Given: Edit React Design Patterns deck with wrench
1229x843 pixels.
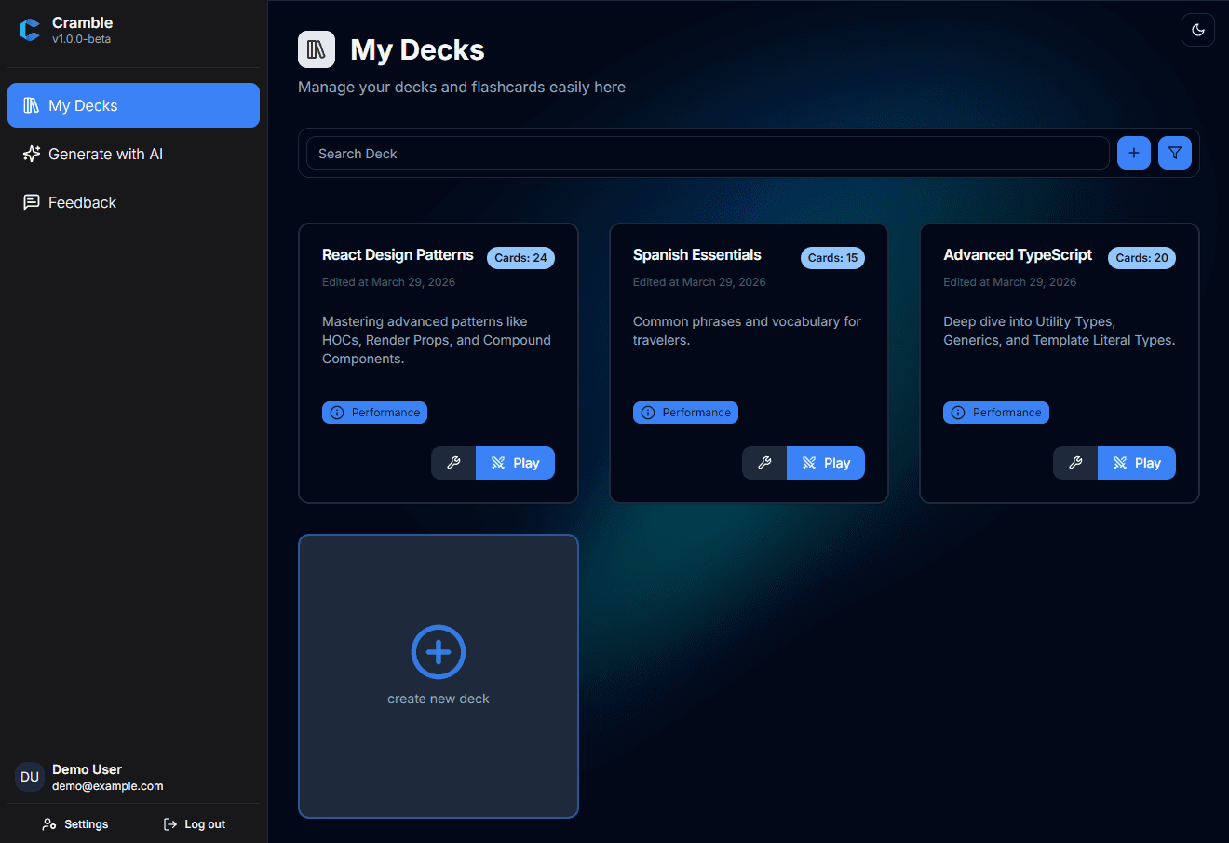Looking at the screenshot, I should tap(453, 463).
